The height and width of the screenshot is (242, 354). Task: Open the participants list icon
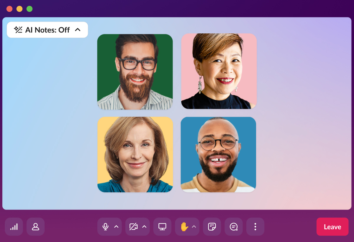pos(36,227)
